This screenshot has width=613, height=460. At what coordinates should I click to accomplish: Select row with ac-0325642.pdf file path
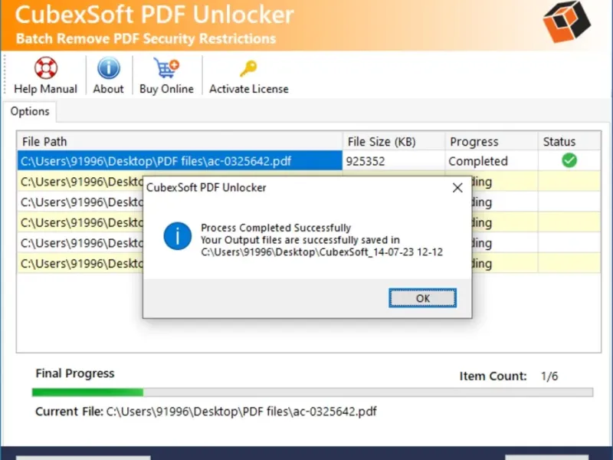tap(180, 161)
